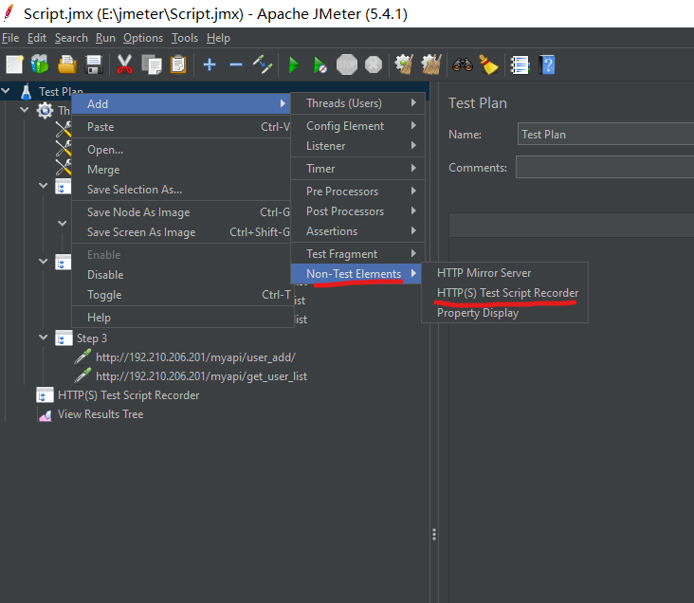The width and height of the screenshot is (694, 603).
Task: Click the Search binoculars icon
Action: tap(463, 65)
